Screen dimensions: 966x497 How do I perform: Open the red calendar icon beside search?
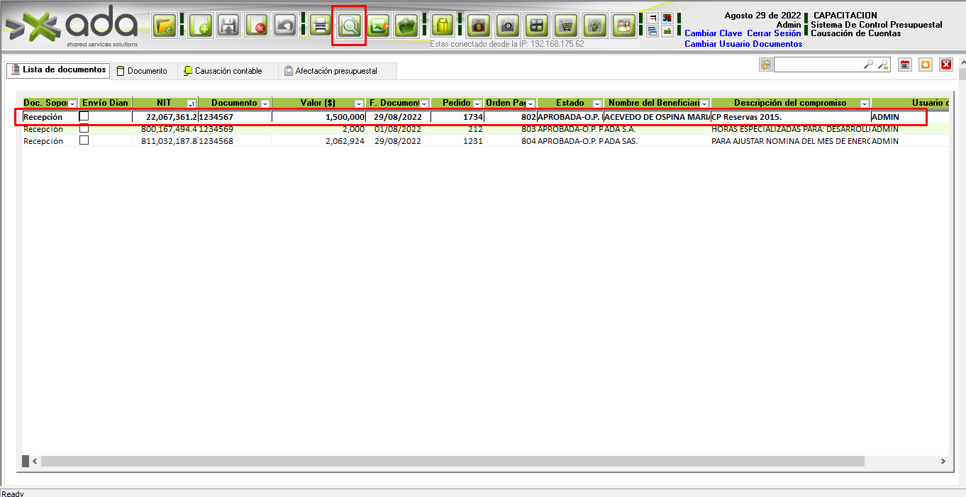tap(904, 65)
